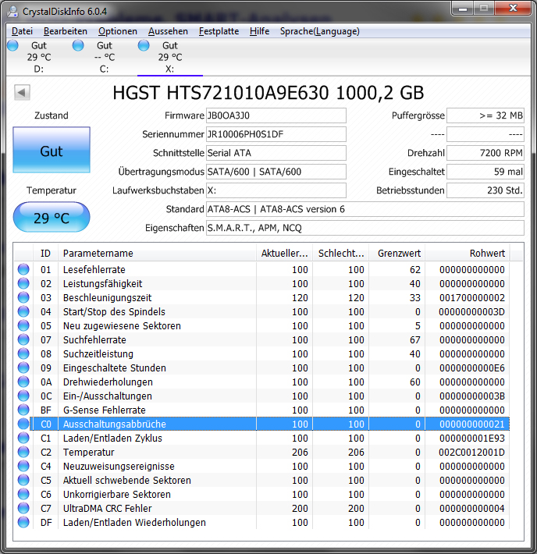Open the Optionen menu
537x554 pixels.
click(x=118, y=31)
